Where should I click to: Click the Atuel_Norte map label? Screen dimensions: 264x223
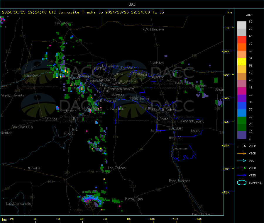tap(139, 98)
